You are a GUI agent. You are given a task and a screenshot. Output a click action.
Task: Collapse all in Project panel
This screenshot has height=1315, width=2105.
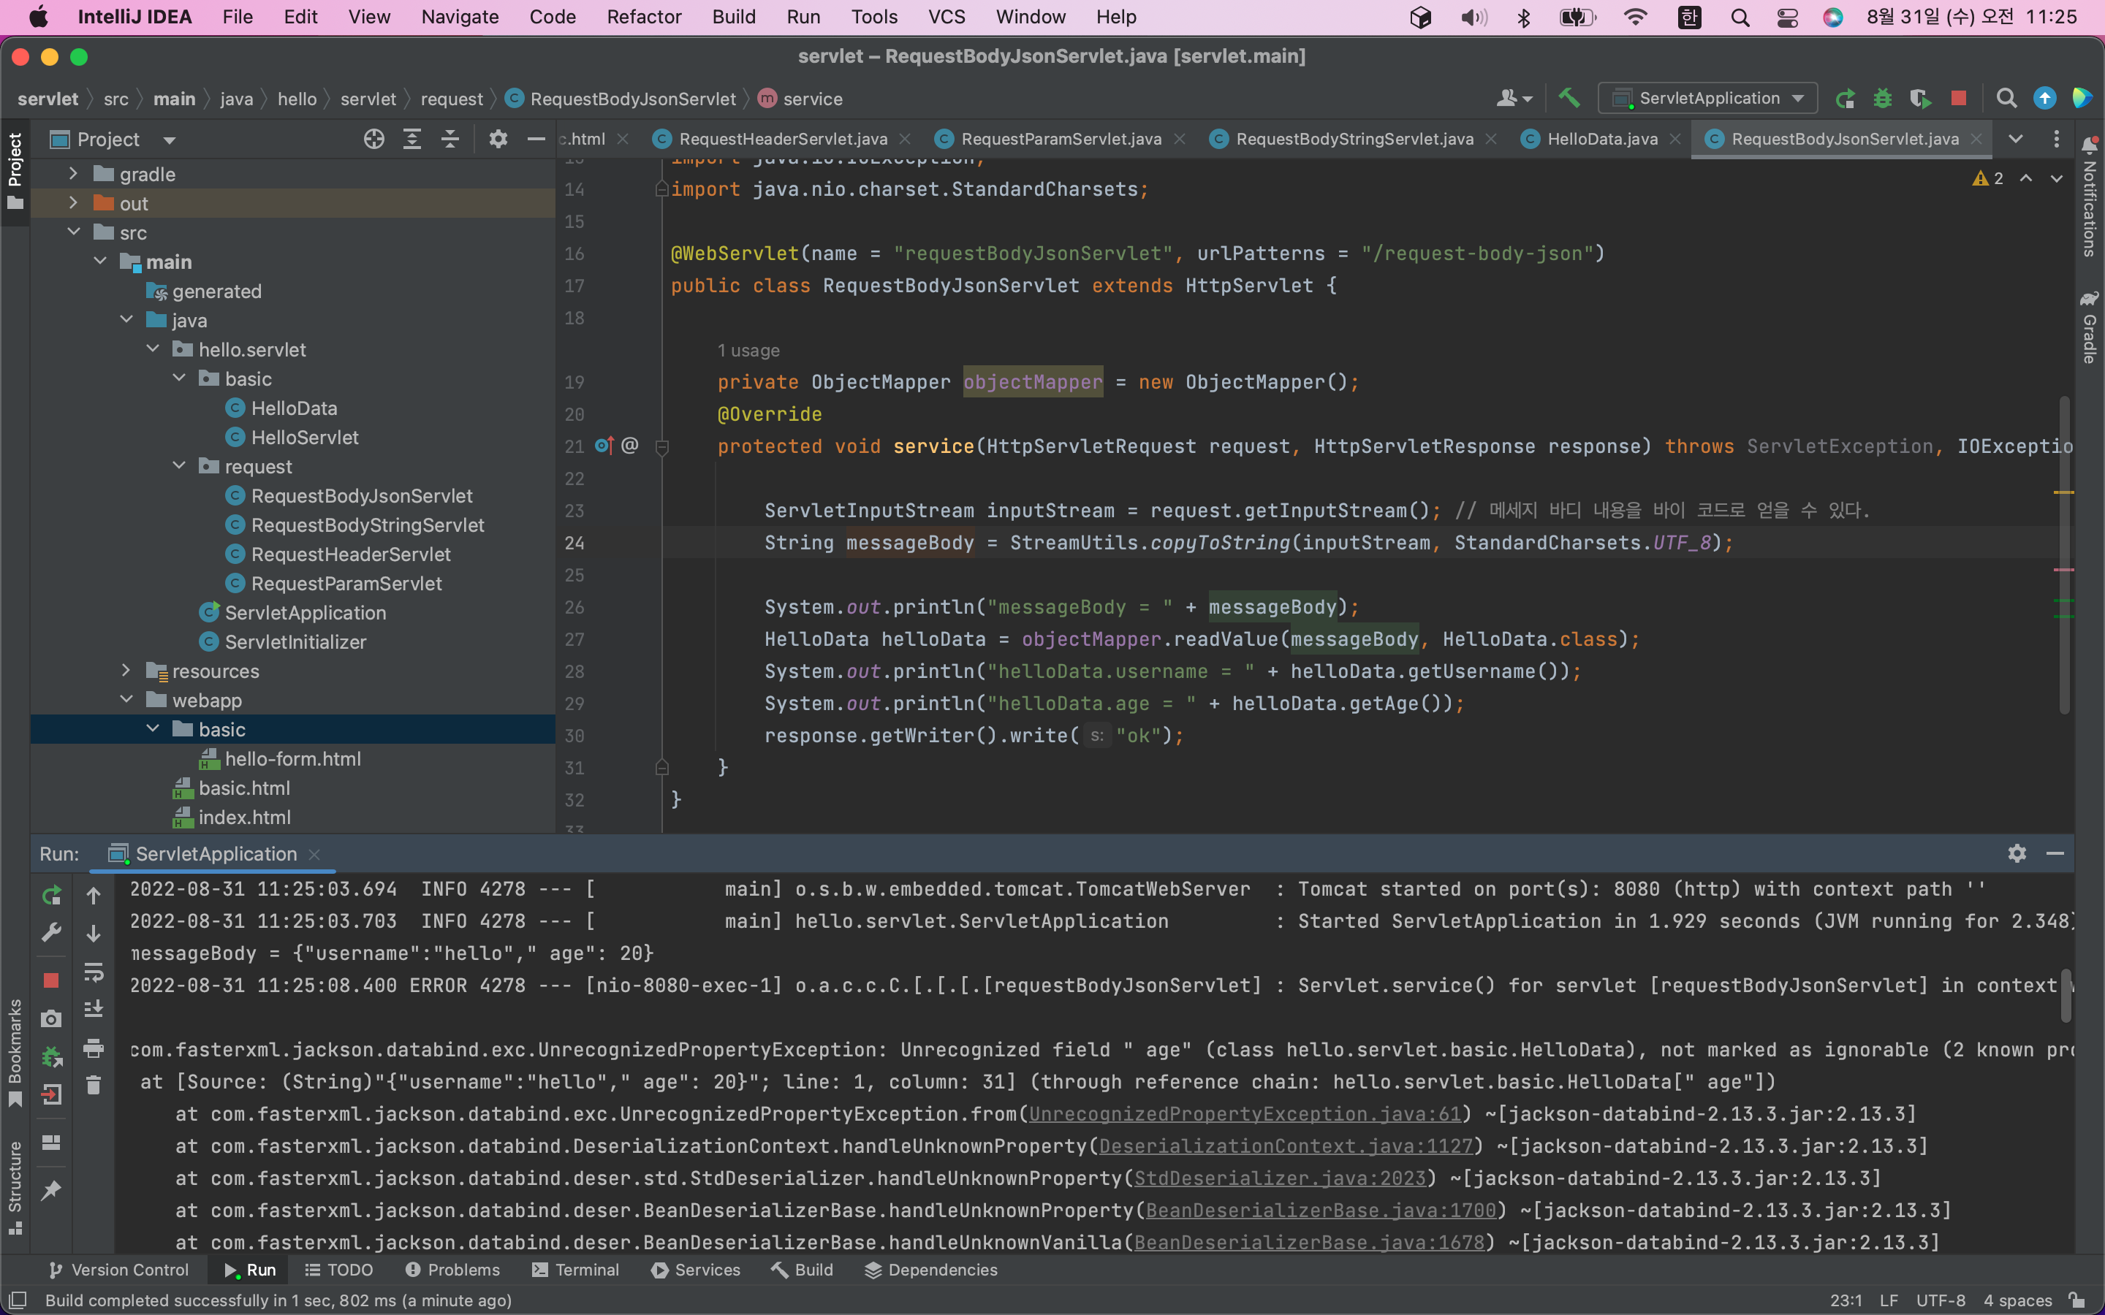point(450,139)
